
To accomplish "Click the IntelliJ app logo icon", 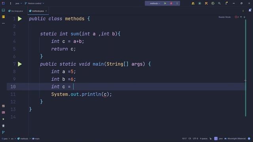I will point(3,3).
